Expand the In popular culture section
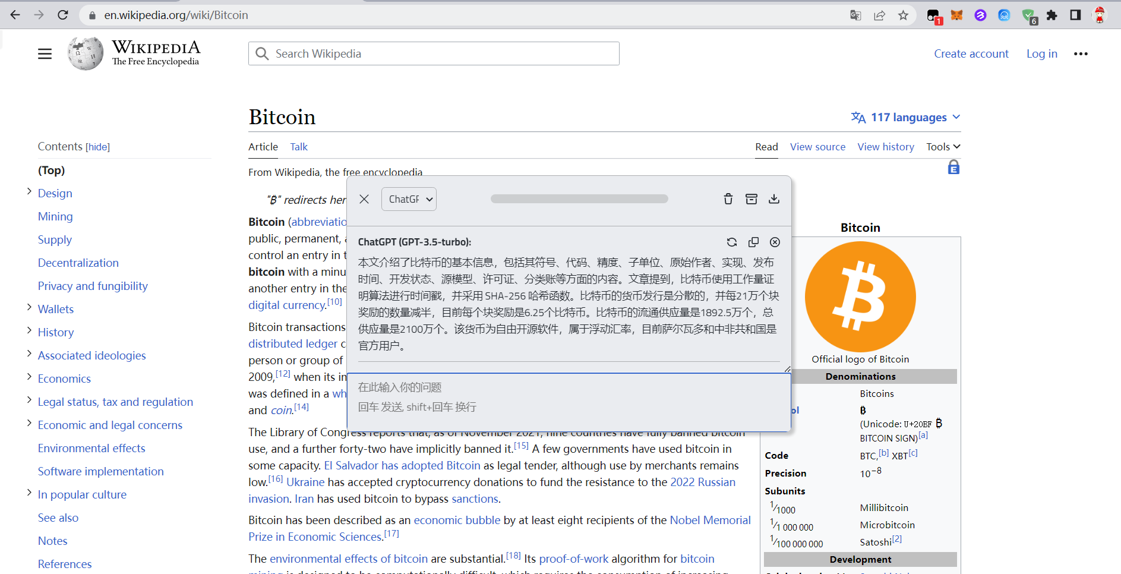 [x=29, y=493]
